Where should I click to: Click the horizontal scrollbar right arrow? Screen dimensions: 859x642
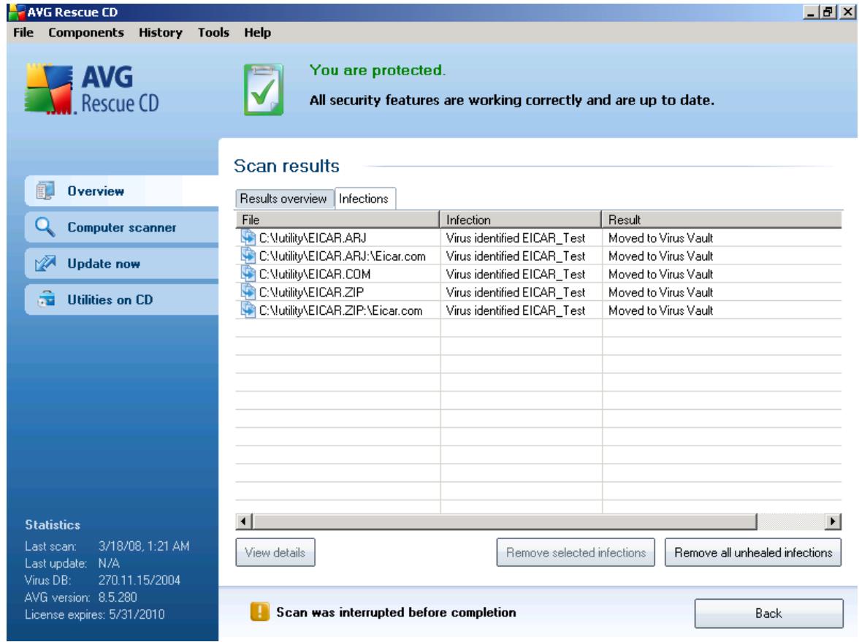point(833,521)
